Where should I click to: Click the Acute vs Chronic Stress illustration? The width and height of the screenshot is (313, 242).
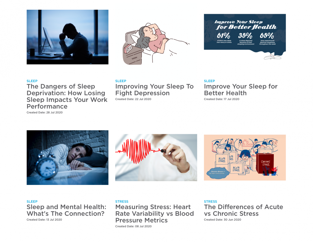(245, 158)
